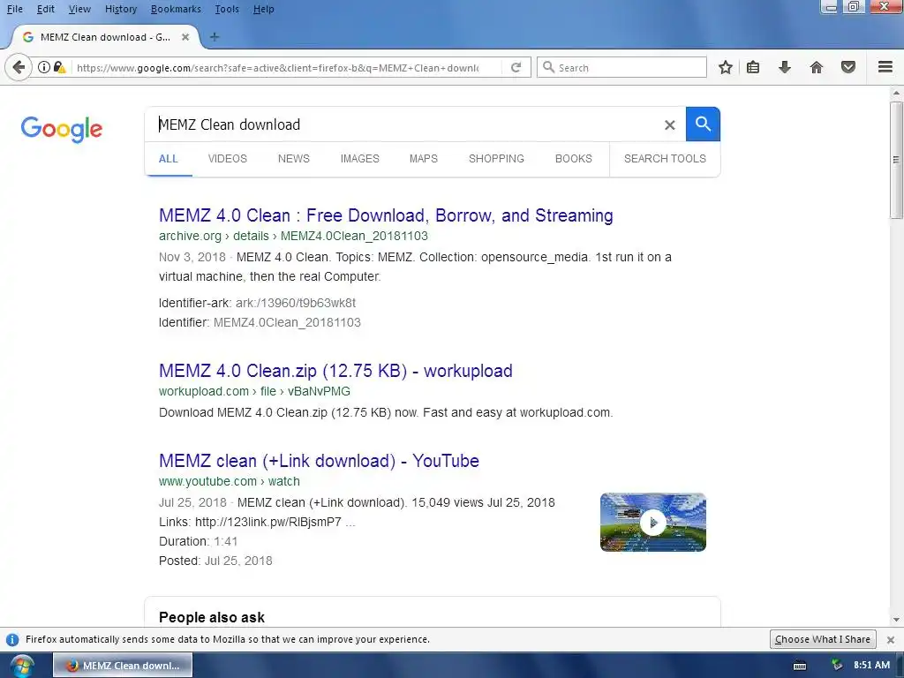Screen dimensions: 904x678
Task: Open the History menu
Action: click(121, 9)
